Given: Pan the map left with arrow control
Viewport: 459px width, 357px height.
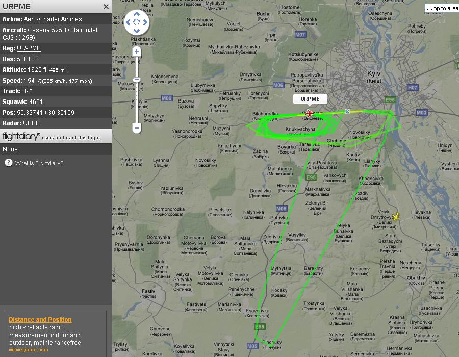Looking at the screenshot, I should click(128, 22).
